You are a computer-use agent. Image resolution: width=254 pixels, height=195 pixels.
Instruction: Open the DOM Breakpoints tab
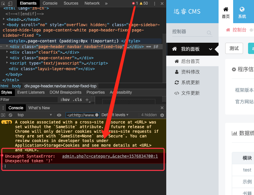point(66,92)
